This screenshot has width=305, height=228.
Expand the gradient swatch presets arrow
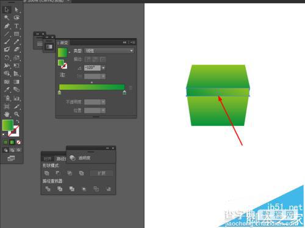(x=70, y=53)
